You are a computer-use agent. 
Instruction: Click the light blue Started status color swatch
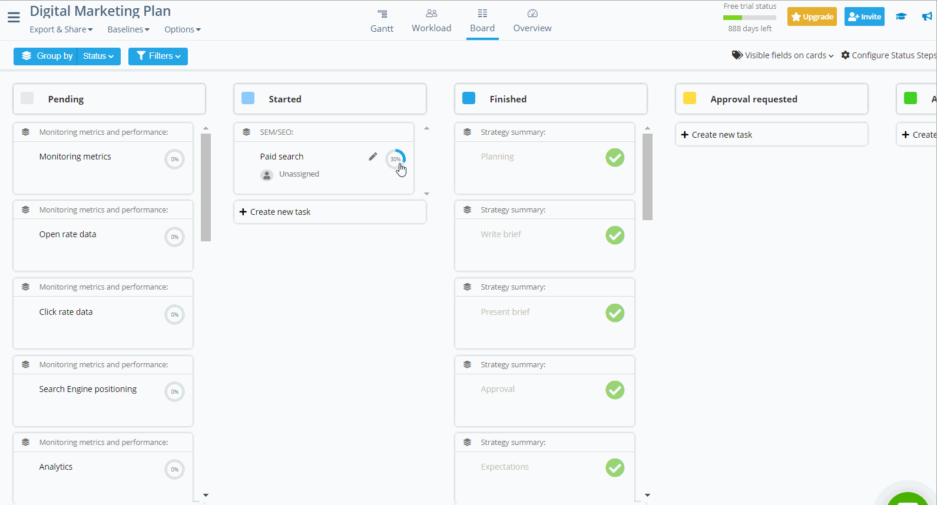[248, 98]
